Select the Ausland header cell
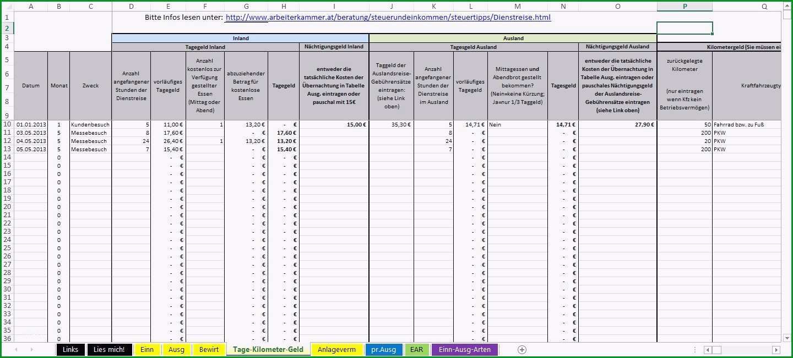Image resolution: width=793 pixels, height=358 pixels. coord(513,38)
